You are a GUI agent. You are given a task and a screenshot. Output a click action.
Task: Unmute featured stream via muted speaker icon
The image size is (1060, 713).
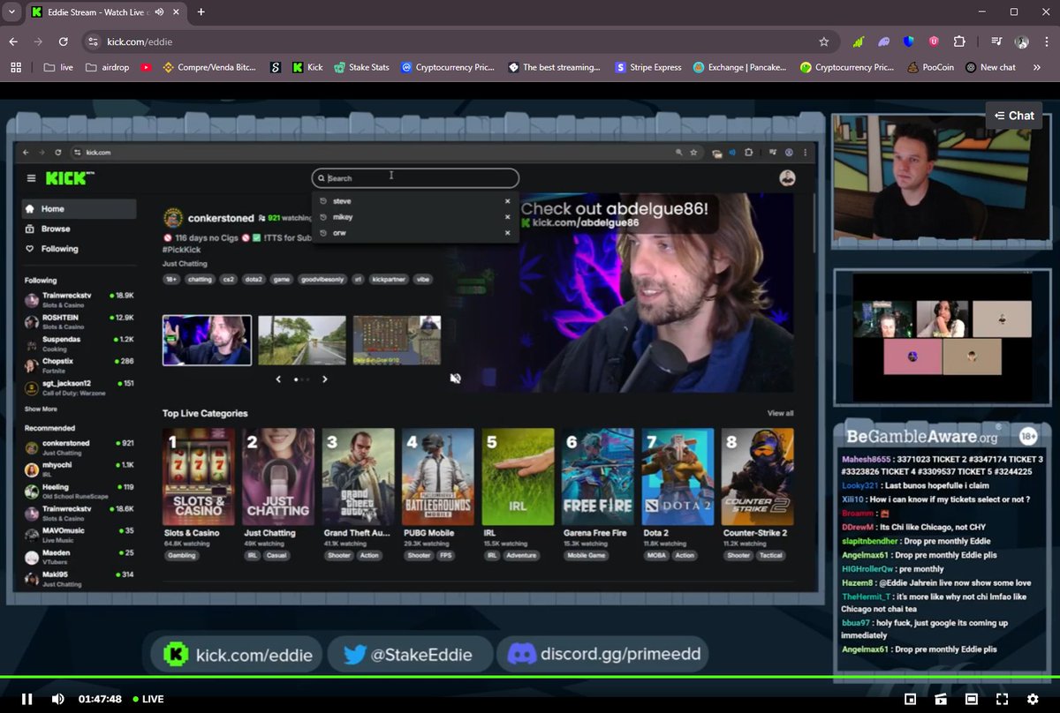coord(456,379)
